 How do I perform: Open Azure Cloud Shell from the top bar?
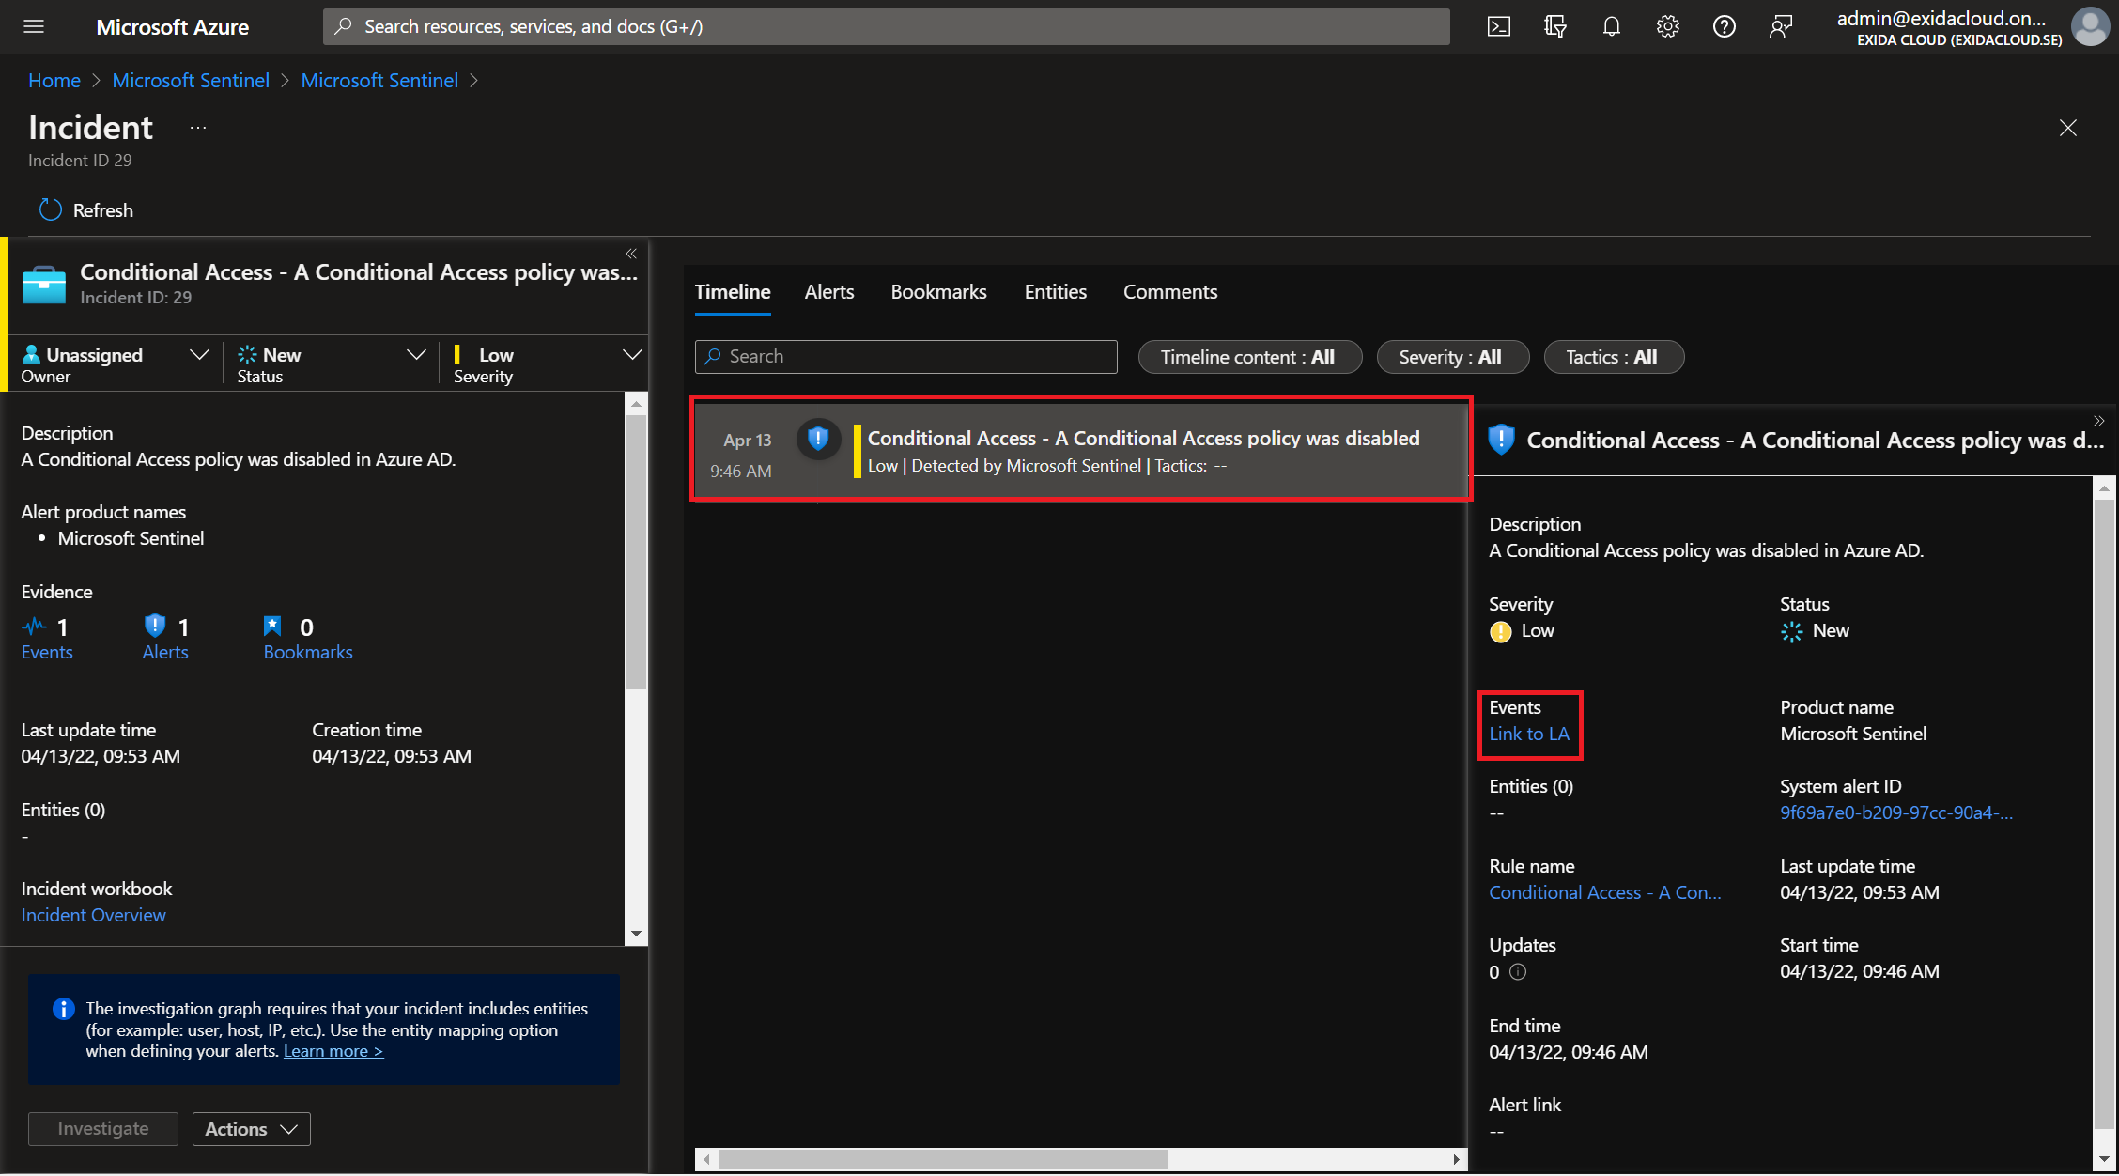1499,26
